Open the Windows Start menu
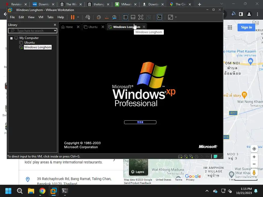Viewport: 263px width, 197px height. (8, 191)
